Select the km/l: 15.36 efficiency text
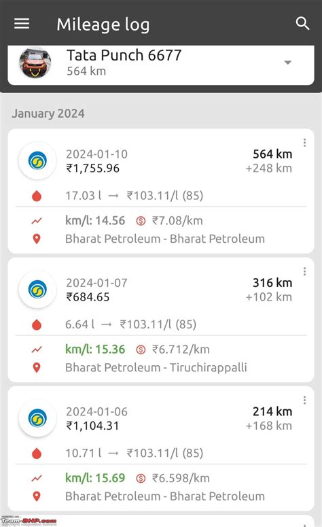The height and width of the screenshot is (527, 322). [x=95, y=350]
